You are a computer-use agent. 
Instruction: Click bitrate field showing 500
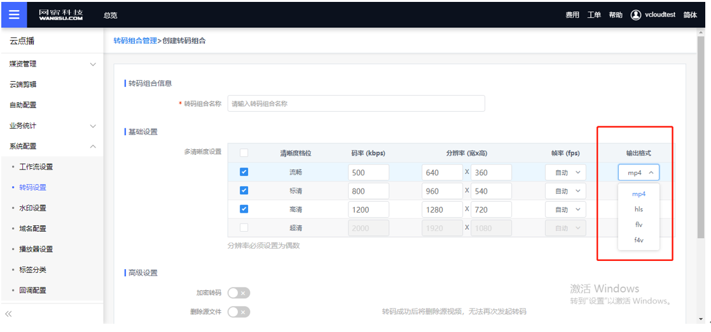[369, 172]
